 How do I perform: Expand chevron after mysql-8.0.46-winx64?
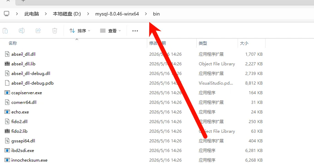[x=146, y=14]
